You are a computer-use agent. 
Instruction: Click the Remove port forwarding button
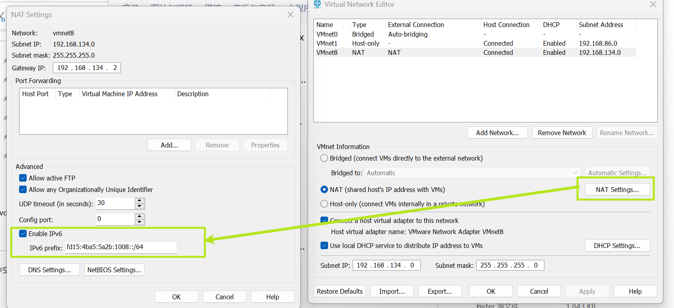(217, 145)
